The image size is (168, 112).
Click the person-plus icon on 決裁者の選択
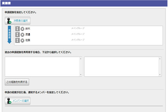tap(9, 21)
